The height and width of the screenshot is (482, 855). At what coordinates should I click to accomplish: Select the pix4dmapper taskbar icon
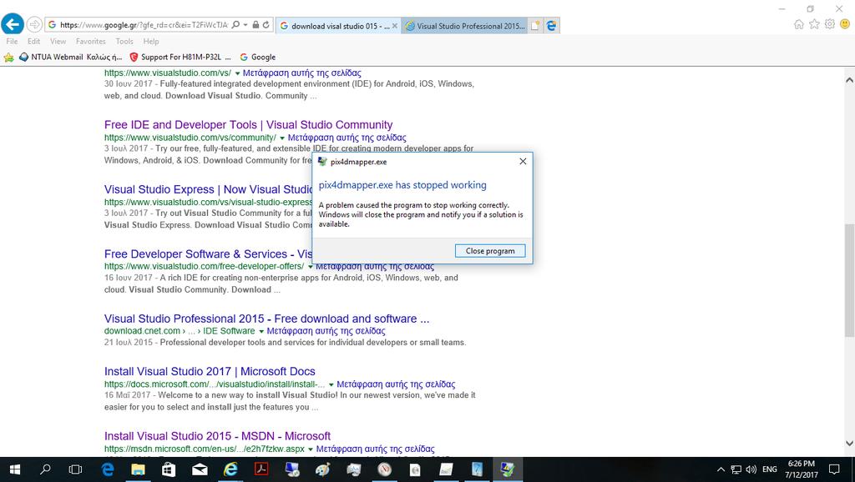tap(508, 469)
